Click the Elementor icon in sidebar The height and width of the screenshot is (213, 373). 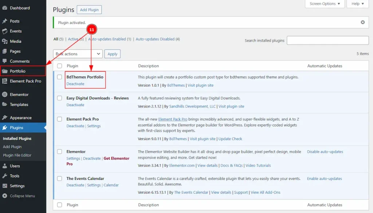tap(5, 95)
